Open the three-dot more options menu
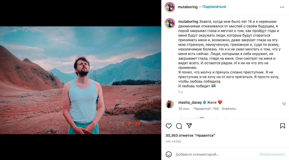The height and width of the screenshot is (160, 289). [x=282, y=7]
